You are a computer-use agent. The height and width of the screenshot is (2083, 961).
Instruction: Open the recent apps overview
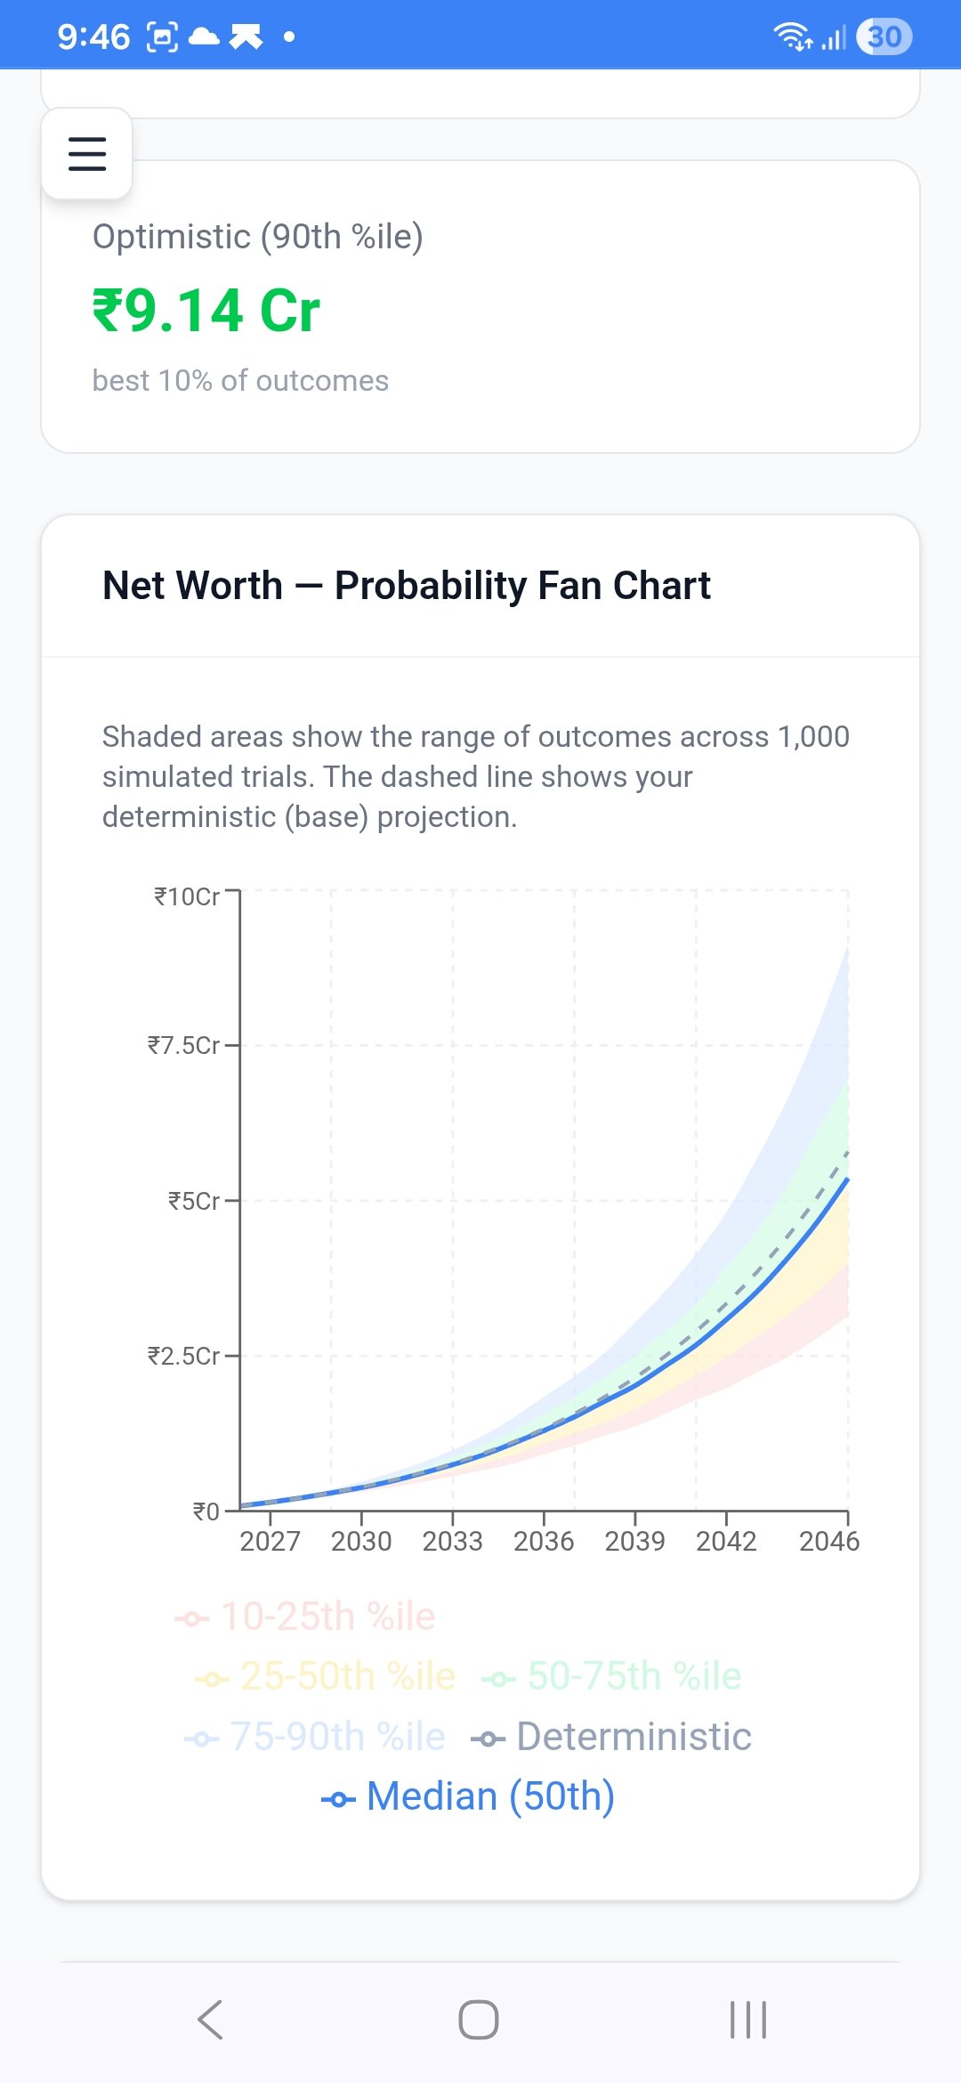[747, 2019]
